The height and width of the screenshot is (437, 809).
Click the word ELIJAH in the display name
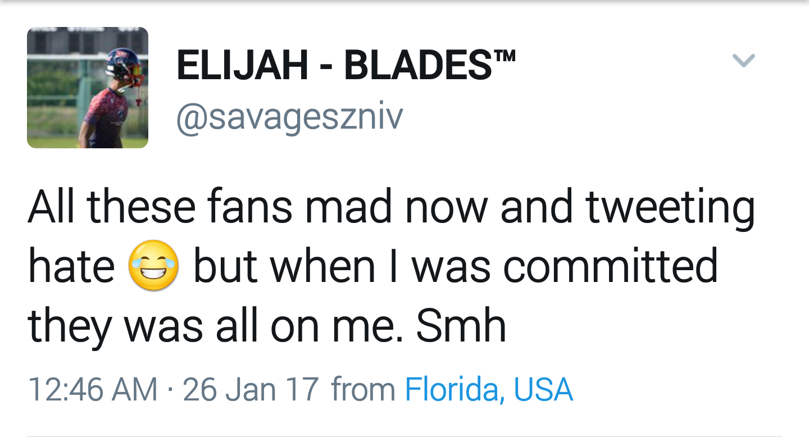tap(242, 65)
